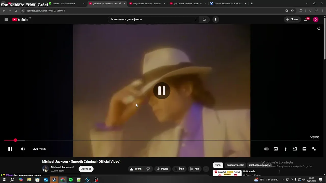Reload the current page
Screen dimensions: 326x183
click(16, 11)
